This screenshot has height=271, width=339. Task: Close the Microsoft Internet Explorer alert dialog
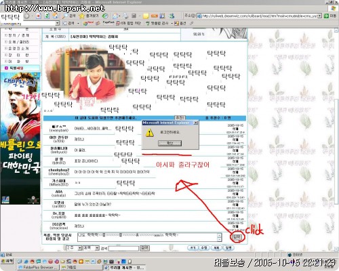(x=196, y=123)
